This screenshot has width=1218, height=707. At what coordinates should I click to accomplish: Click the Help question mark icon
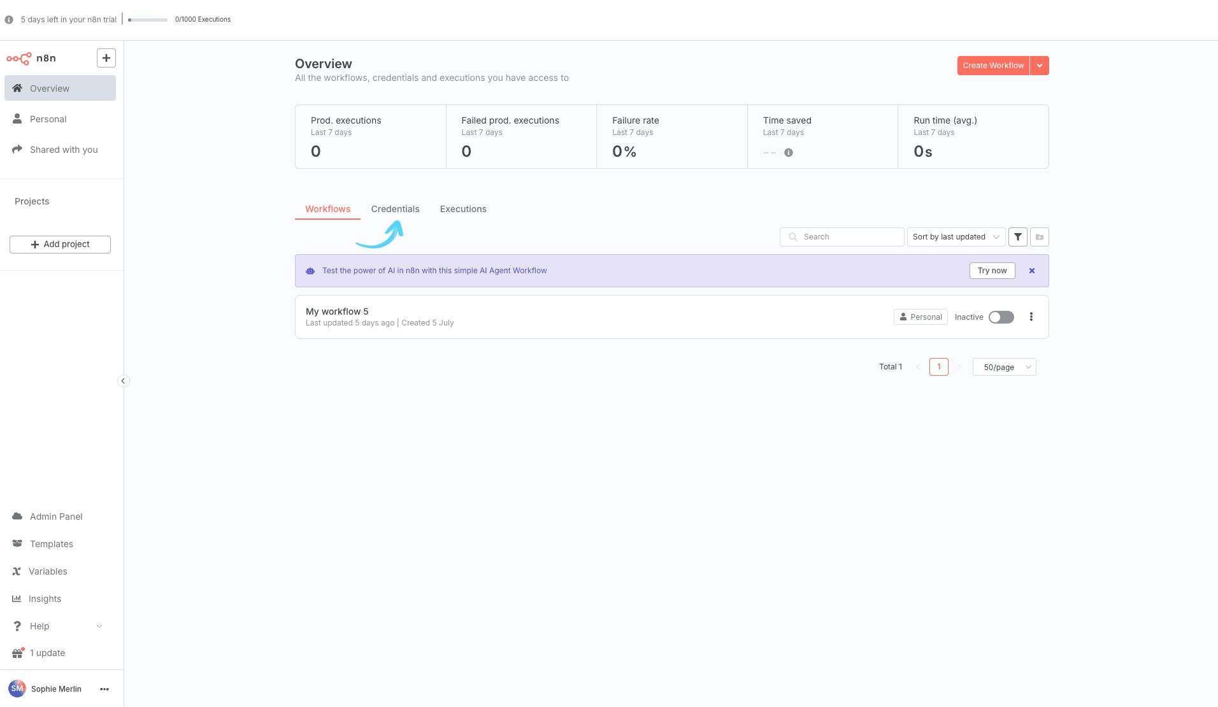pyautogui.click(x=17, y=625)
